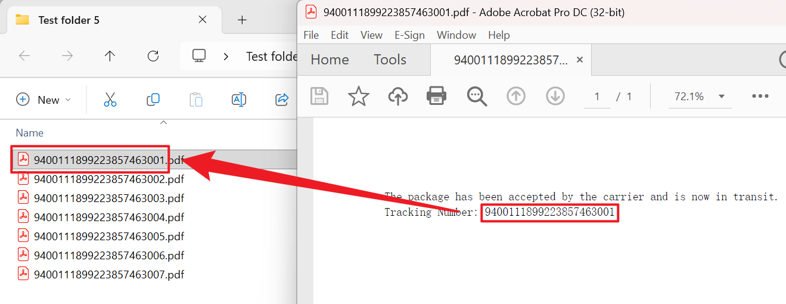
Task: Select the 9400111899223857... document tab
Action: [511, 60]
